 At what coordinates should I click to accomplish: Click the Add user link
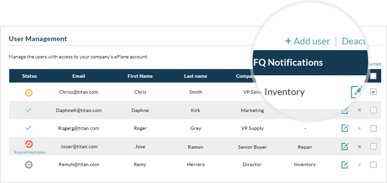(308, 41)
